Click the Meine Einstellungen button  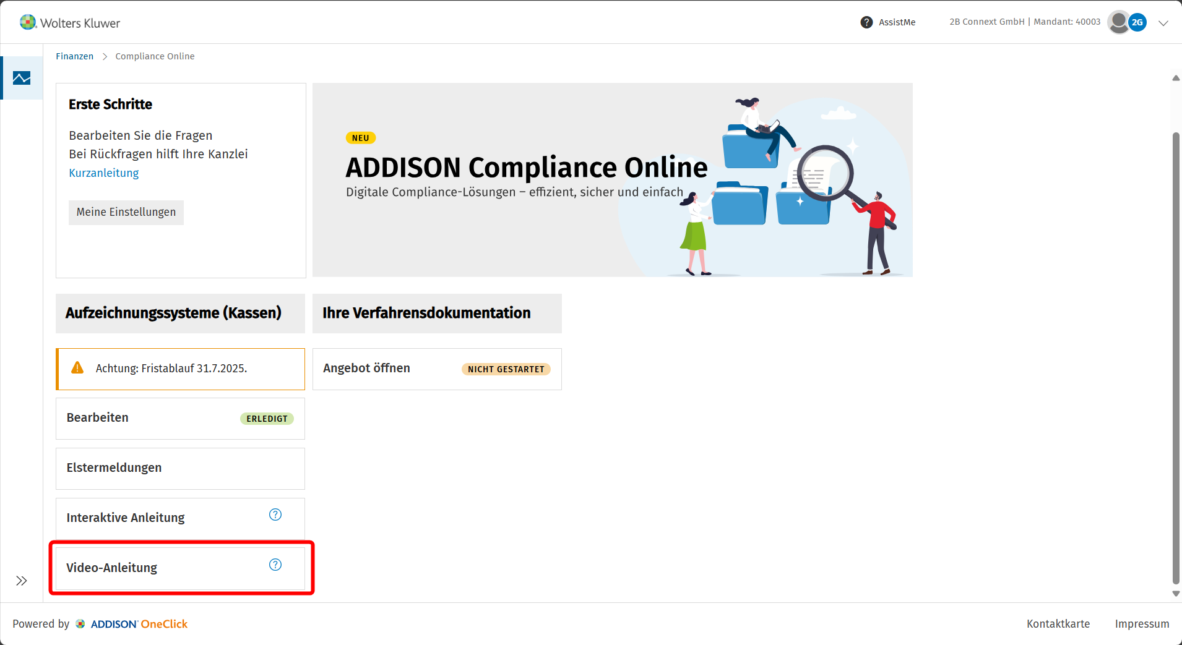click(x=126, y=212)
